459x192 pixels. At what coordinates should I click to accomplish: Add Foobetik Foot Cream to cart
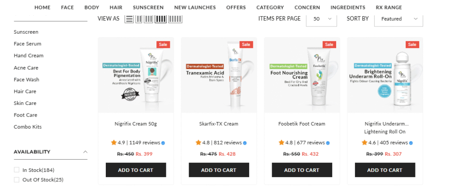pyautogui.click(x=302, y=170)
